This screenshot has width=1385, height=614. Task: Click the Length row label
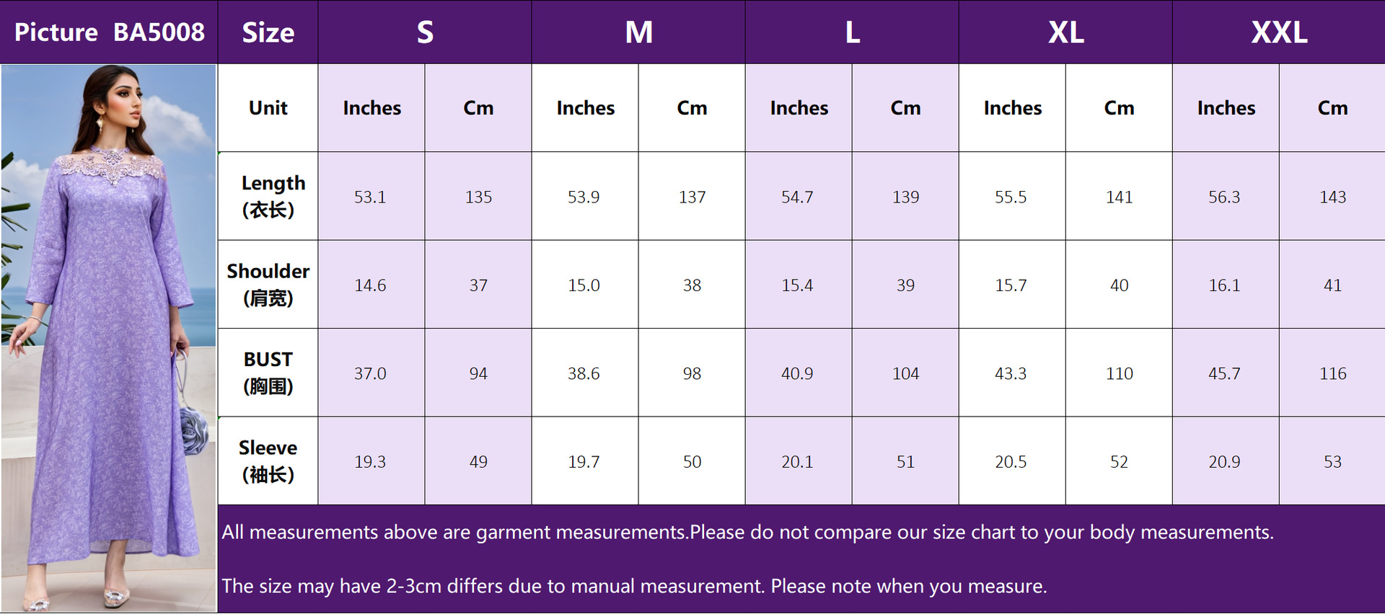point(268,196)
